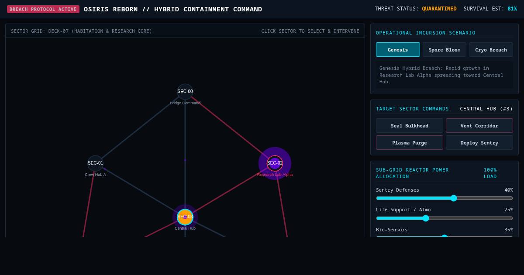Viewport: 524px width, 275px height.
Task: Click the Click Sector To Select hint text
Action: tap(310, 31)
